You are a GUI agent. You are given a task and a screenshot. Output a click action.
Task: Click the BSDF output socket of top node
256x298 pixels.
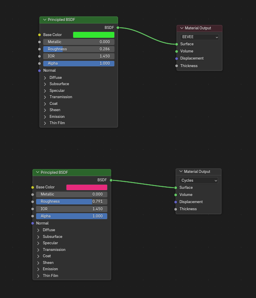coord(118,28)
